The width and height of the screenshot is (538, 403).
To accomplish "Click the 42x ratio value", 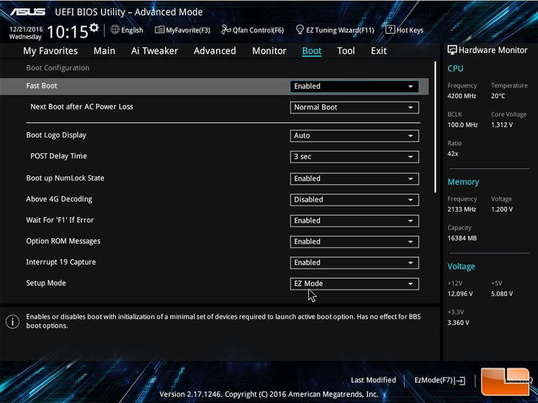I will [452, 154].
